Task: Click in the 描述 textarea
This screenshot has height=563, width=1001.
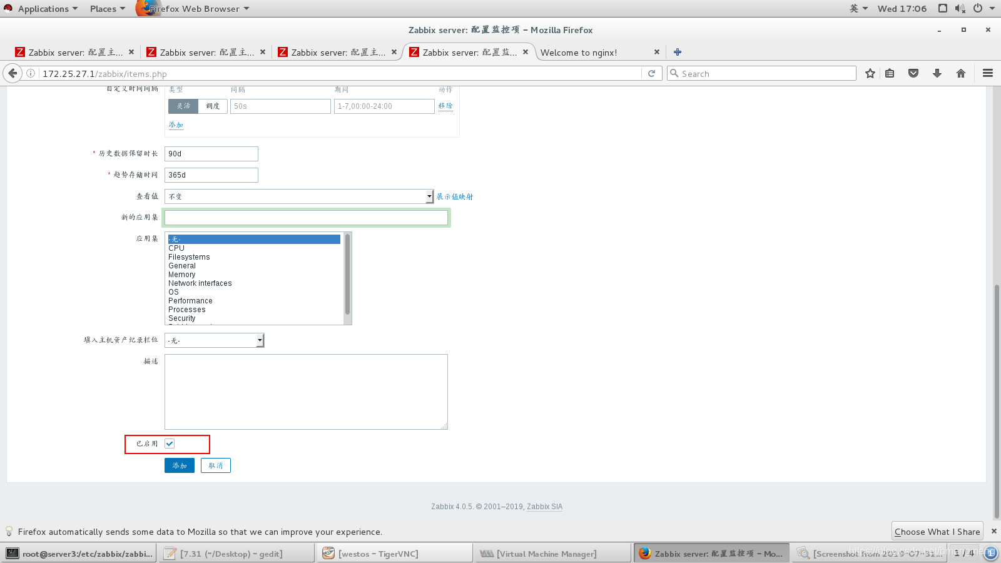Action: (307, 392)
